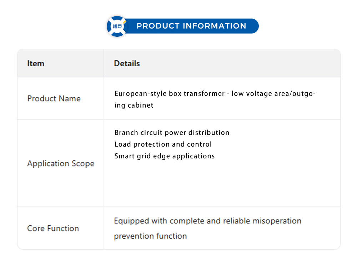Select the Item column header
357x271 pixels.
tap(36, 63)
